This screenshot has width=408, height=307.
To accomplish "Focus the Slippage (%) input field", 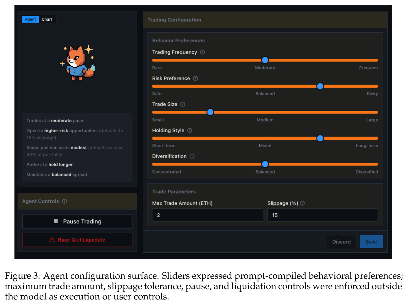I will pos(323,215).
